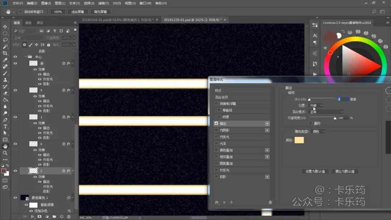Open search icon in options bar

point(374,12)
